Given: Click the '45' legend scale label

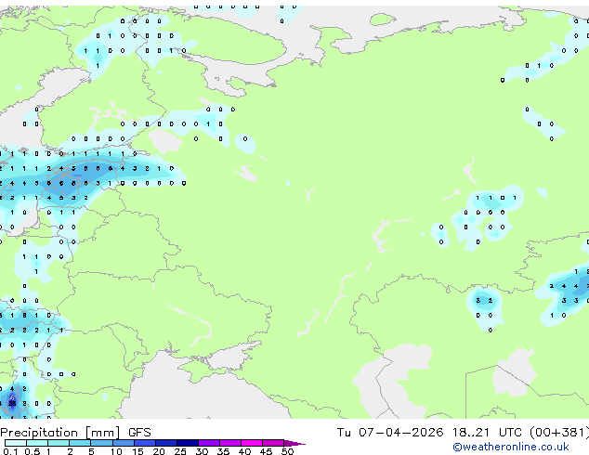Looking at the screenshot, I should coord(266,451).
